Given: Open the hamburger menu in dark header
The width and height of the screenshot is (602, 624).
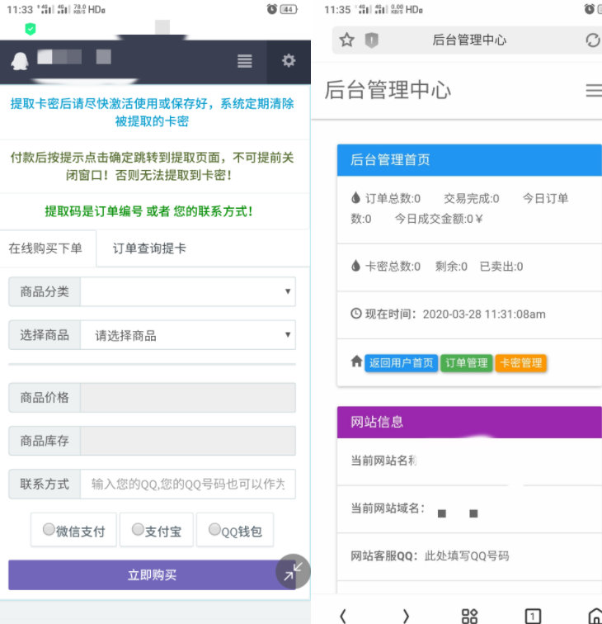Looking at the screenshot, I should click(245, 61).
